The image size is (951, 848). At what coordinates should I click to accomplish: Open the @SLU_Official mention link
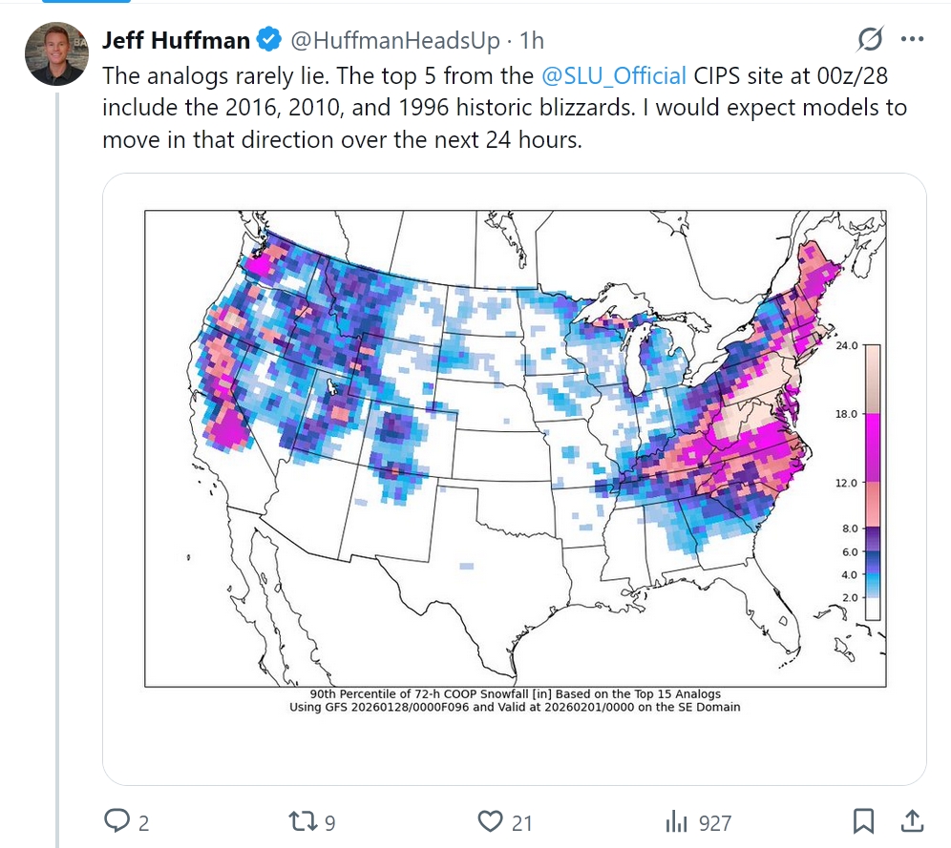(x=613, y=75)
